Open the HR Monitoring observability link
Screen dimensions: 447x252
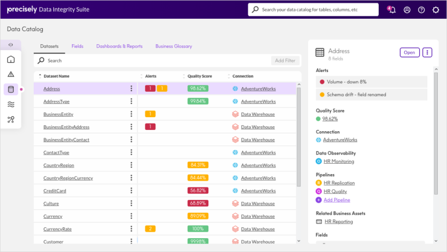coord(338,161)
